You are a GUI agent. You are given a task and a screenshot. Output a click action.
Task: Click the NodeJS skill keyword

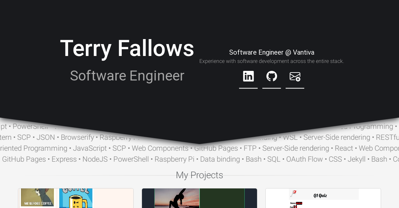pyautogui.click(x=95, y=159)
